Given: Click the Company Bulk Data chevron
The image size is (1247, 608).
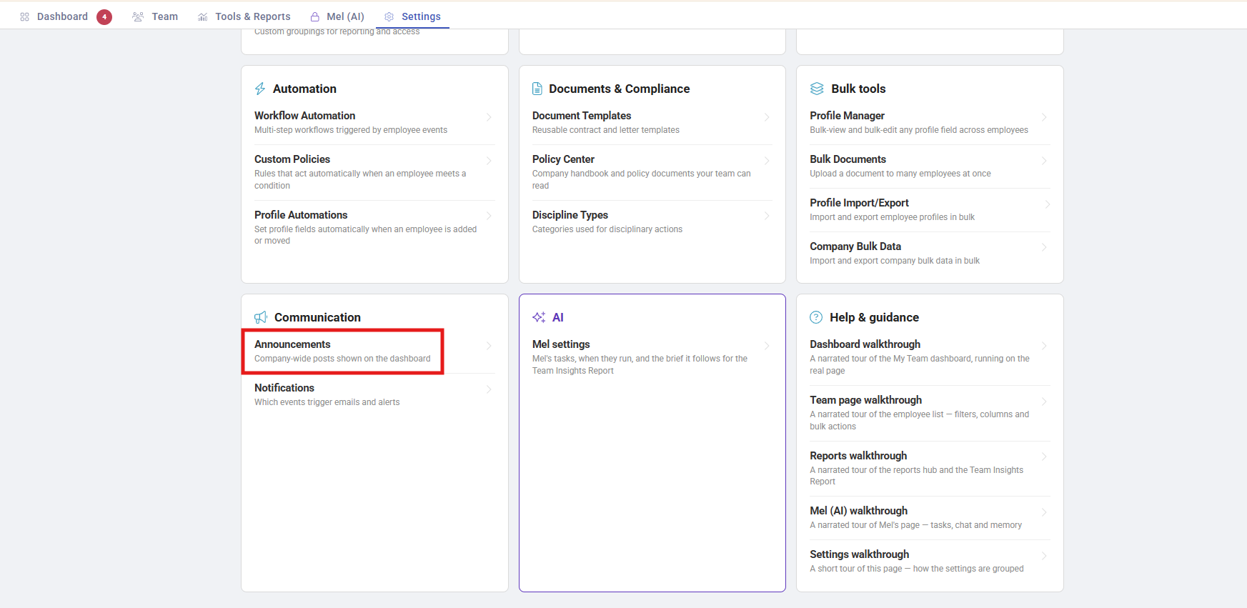Looking at the screenshot, I should [x=1044, y=247].
